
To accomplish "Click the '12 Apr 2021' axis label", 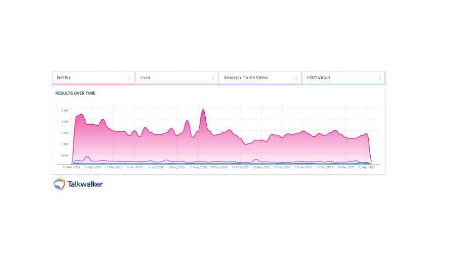I will pyautogui.click(x=367, y=167).
